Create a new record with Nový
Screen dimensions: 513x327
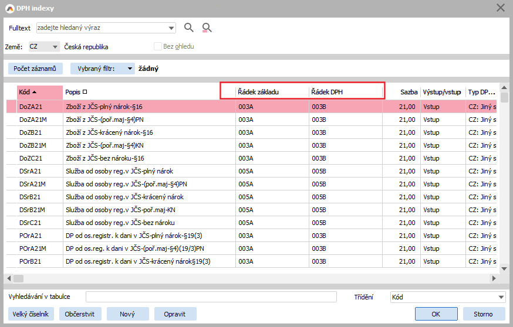(x=127, y=314)
